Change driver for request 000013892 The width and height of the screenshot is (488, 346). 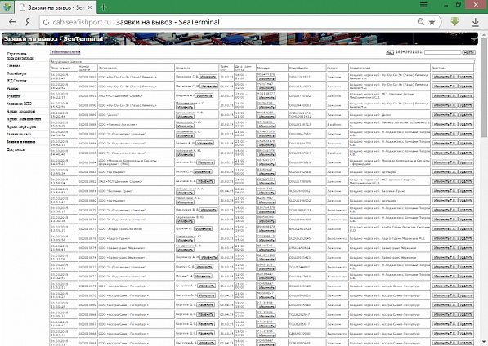point(208,86)
